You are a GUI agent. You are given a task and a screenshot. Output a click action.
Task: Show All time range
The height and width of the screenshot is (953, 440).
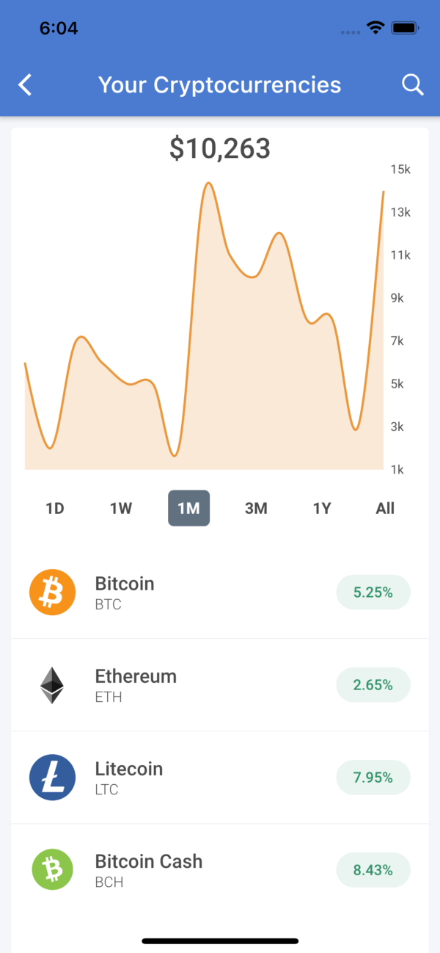pyautogui.click(x=385, y=508)
